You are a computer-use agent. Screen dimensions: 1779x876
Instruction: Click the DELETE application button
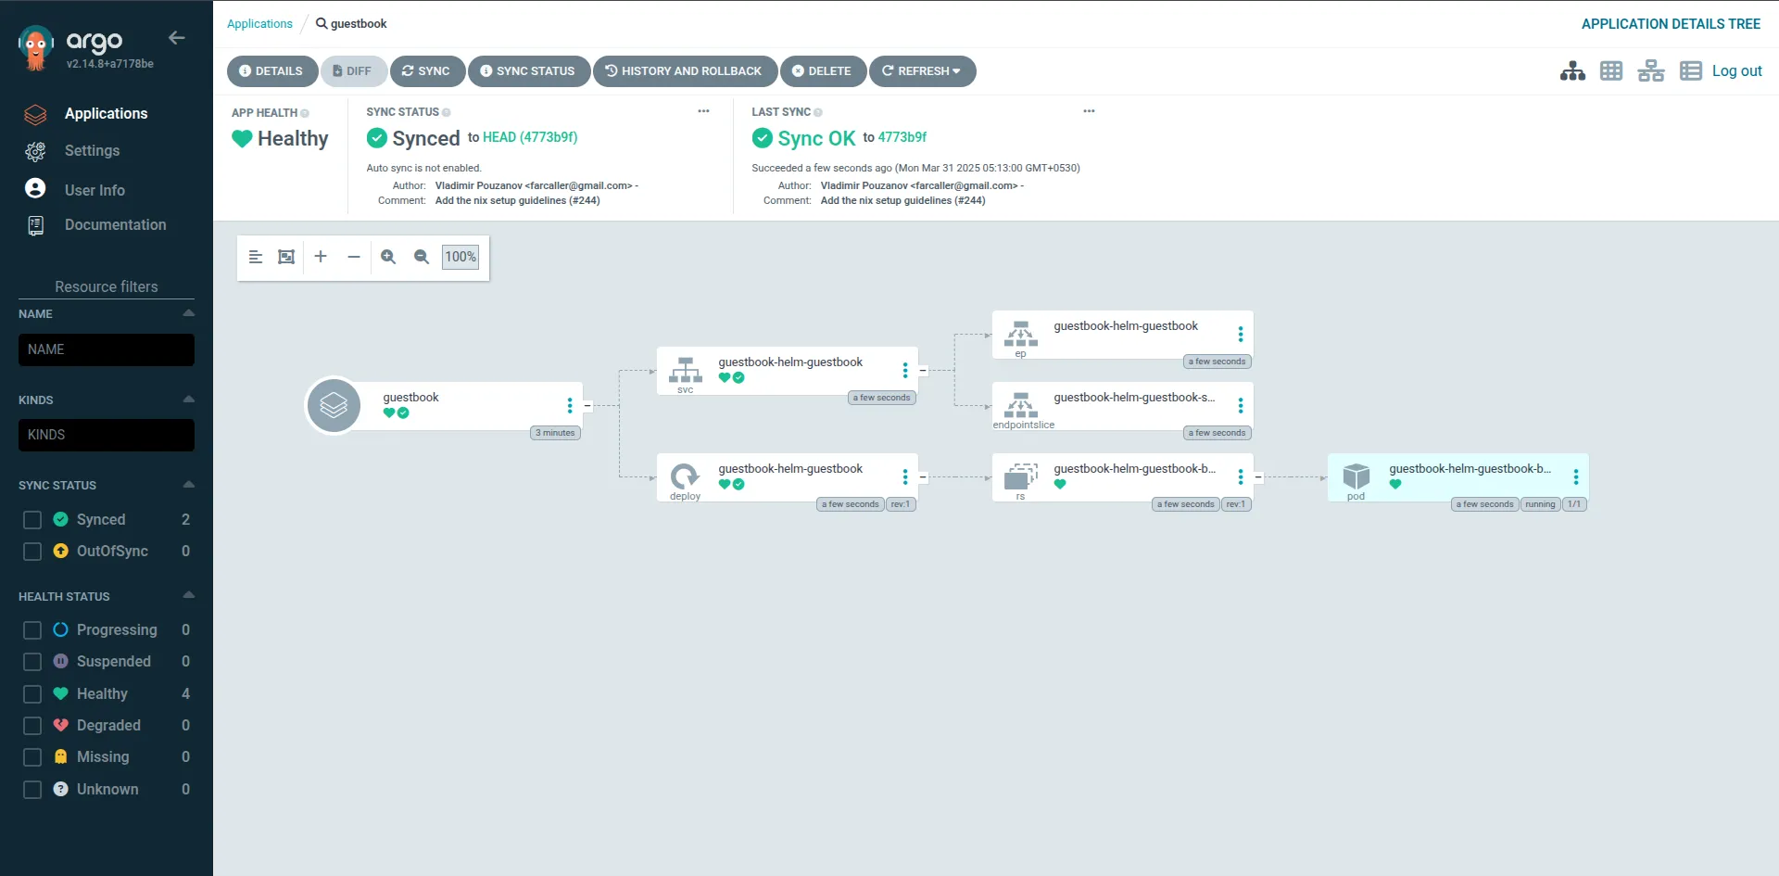pyautogui.click(x=822, y=70)
